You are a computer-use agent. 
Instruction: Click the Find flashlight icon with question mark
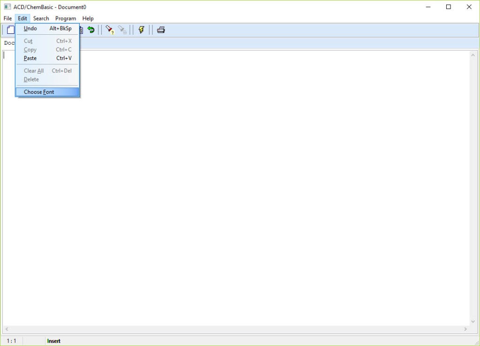(x=110, y=30)
